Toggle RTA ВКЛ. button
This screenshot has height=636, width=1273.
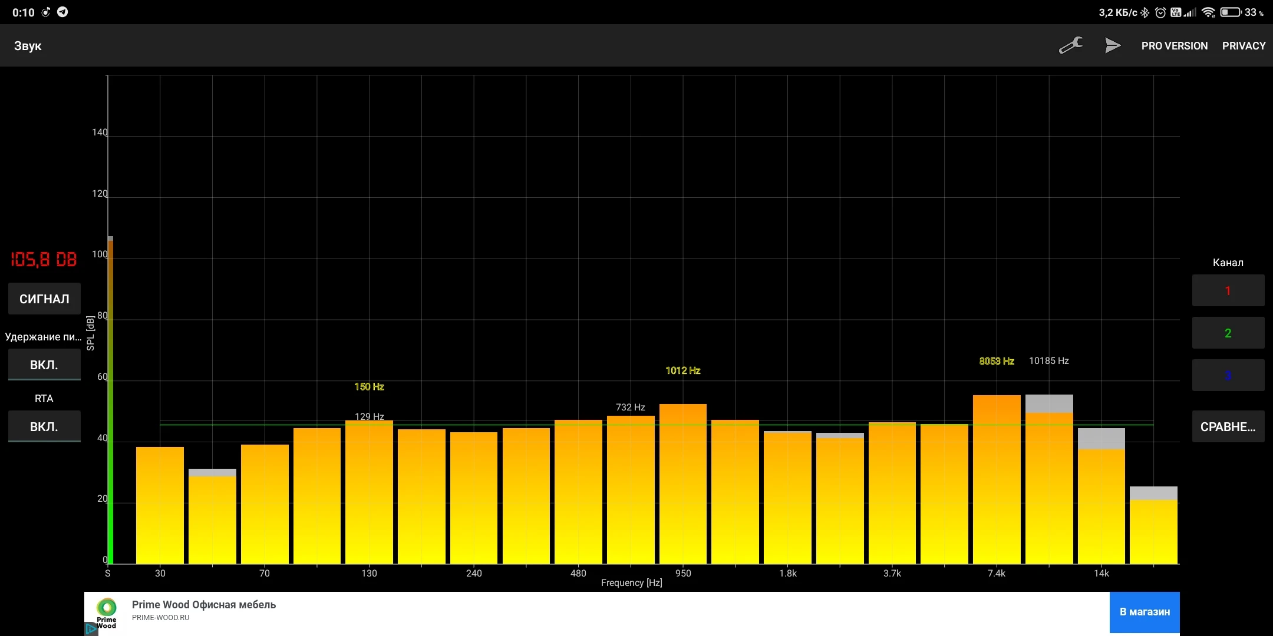click(x=44, y=426)
